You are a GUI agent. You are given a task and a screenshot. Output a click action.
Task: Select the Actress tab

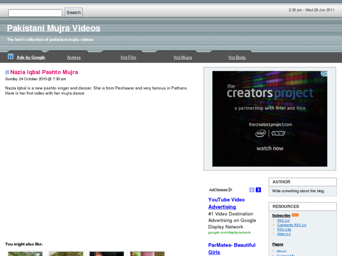[74, 57]
